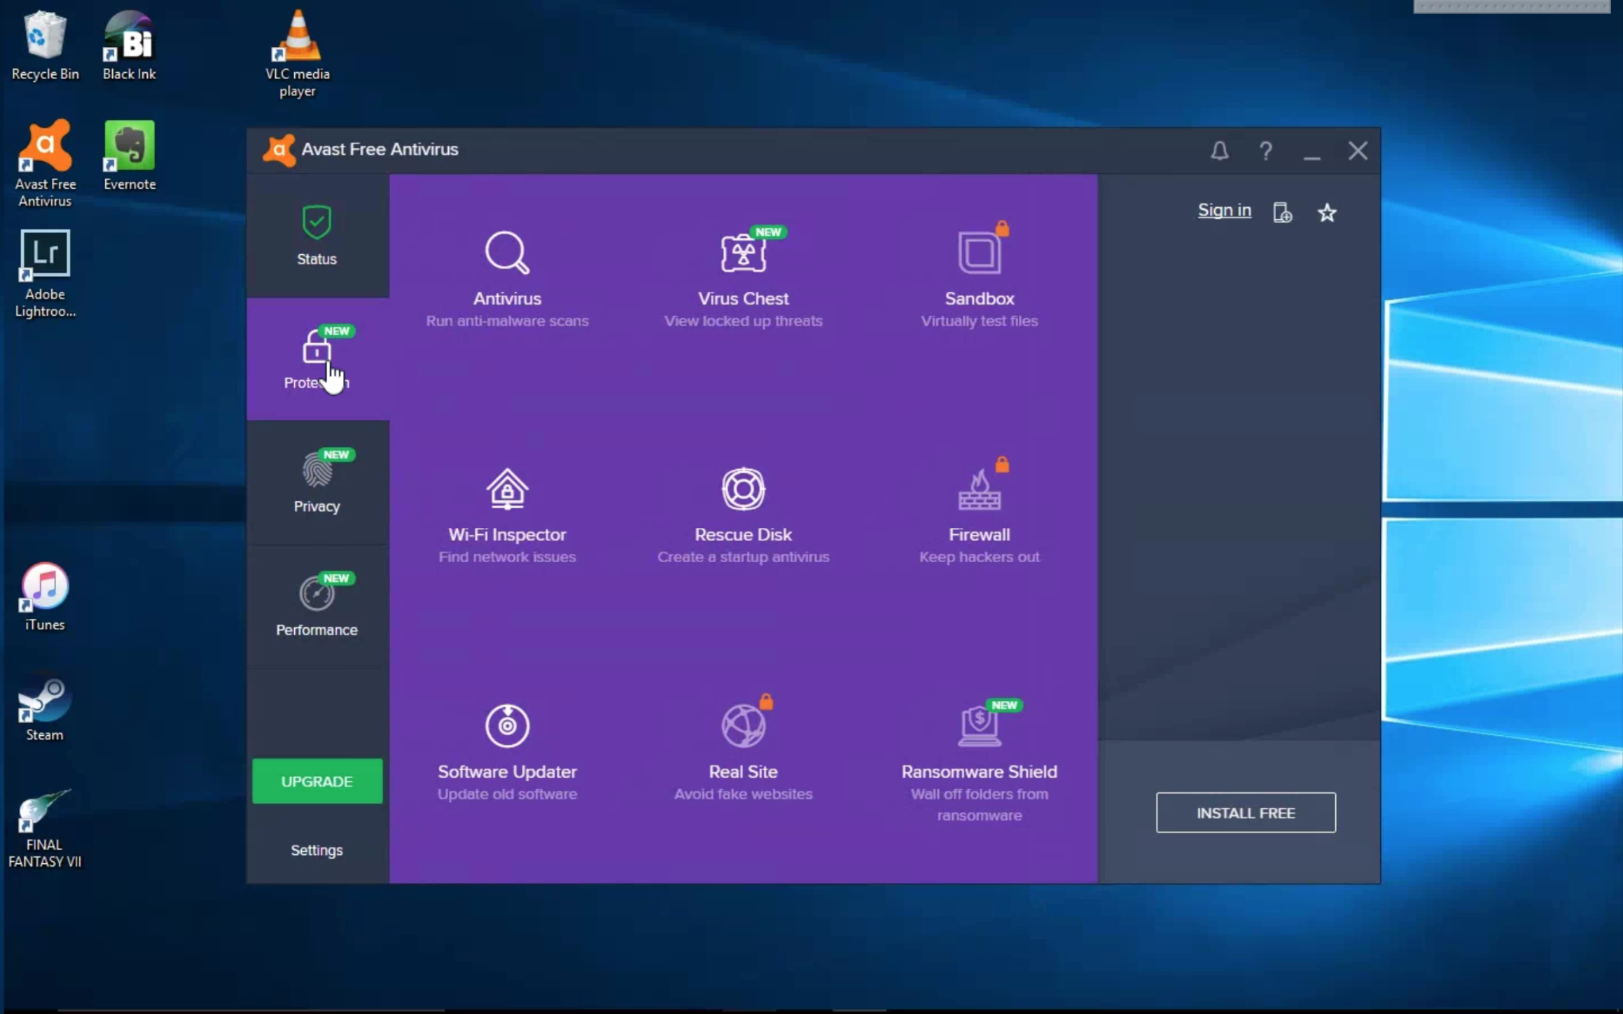This screenshot has height=1014, width=1623.
Task: Click 'Avast Free Antivirus' window title
Action: tap(380, 150)
